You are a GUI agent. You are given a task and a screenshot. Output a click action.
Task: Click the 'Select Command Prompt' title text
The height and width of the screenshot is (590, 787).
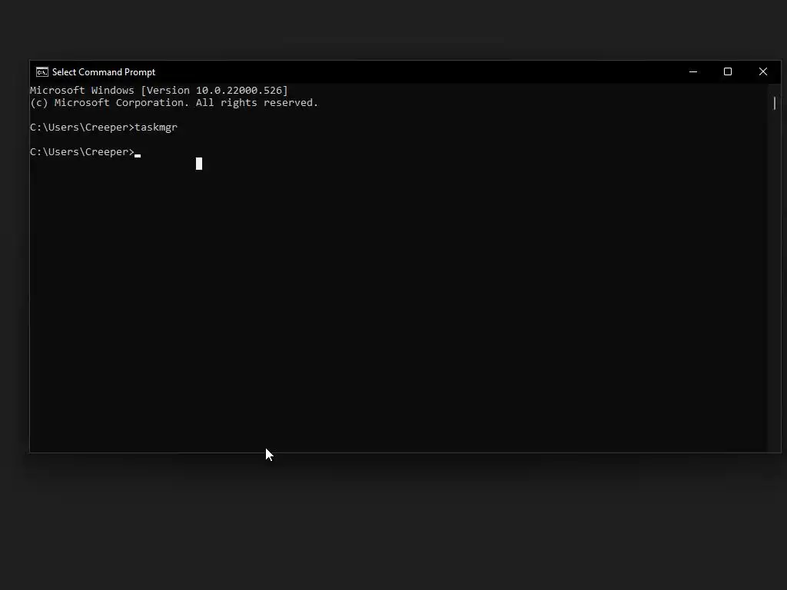coord(104,72)
